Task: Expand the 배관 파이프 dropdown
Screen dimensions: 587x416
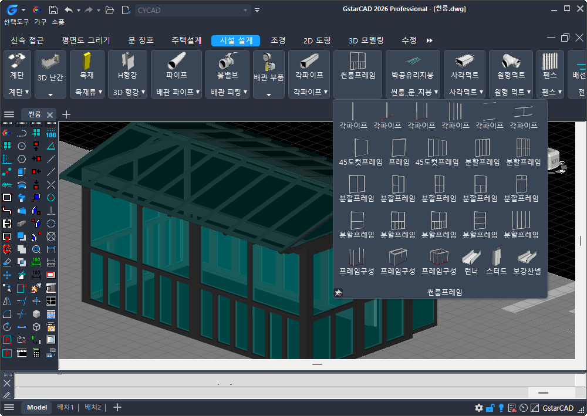Action: point(178,92)
